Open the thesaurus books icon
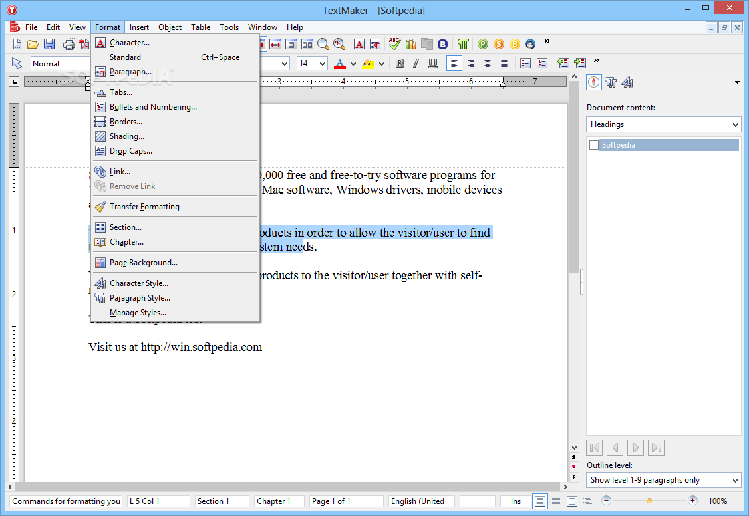This screenshot has width=749, height=516. (411, 45)
